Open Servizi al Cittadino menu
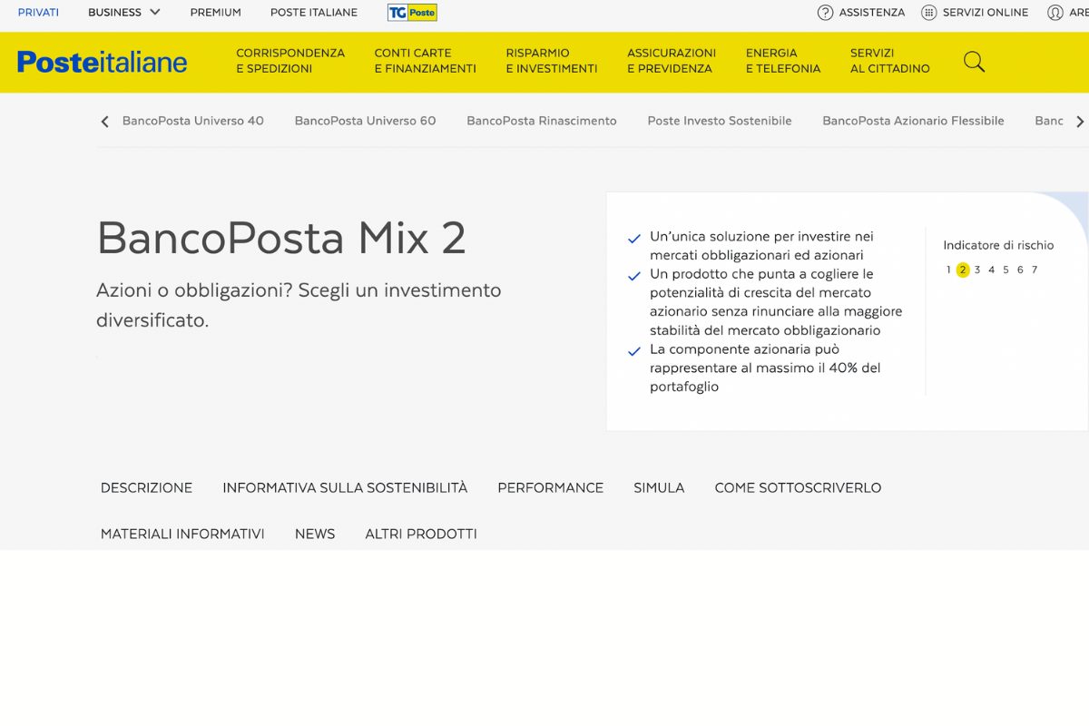The height and width of the screenshot is (726, 1089). click(890, 61)
